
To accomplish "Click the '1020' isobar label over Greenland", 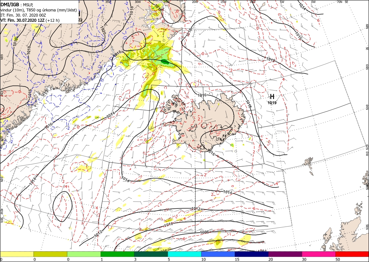I will (103, 30).
